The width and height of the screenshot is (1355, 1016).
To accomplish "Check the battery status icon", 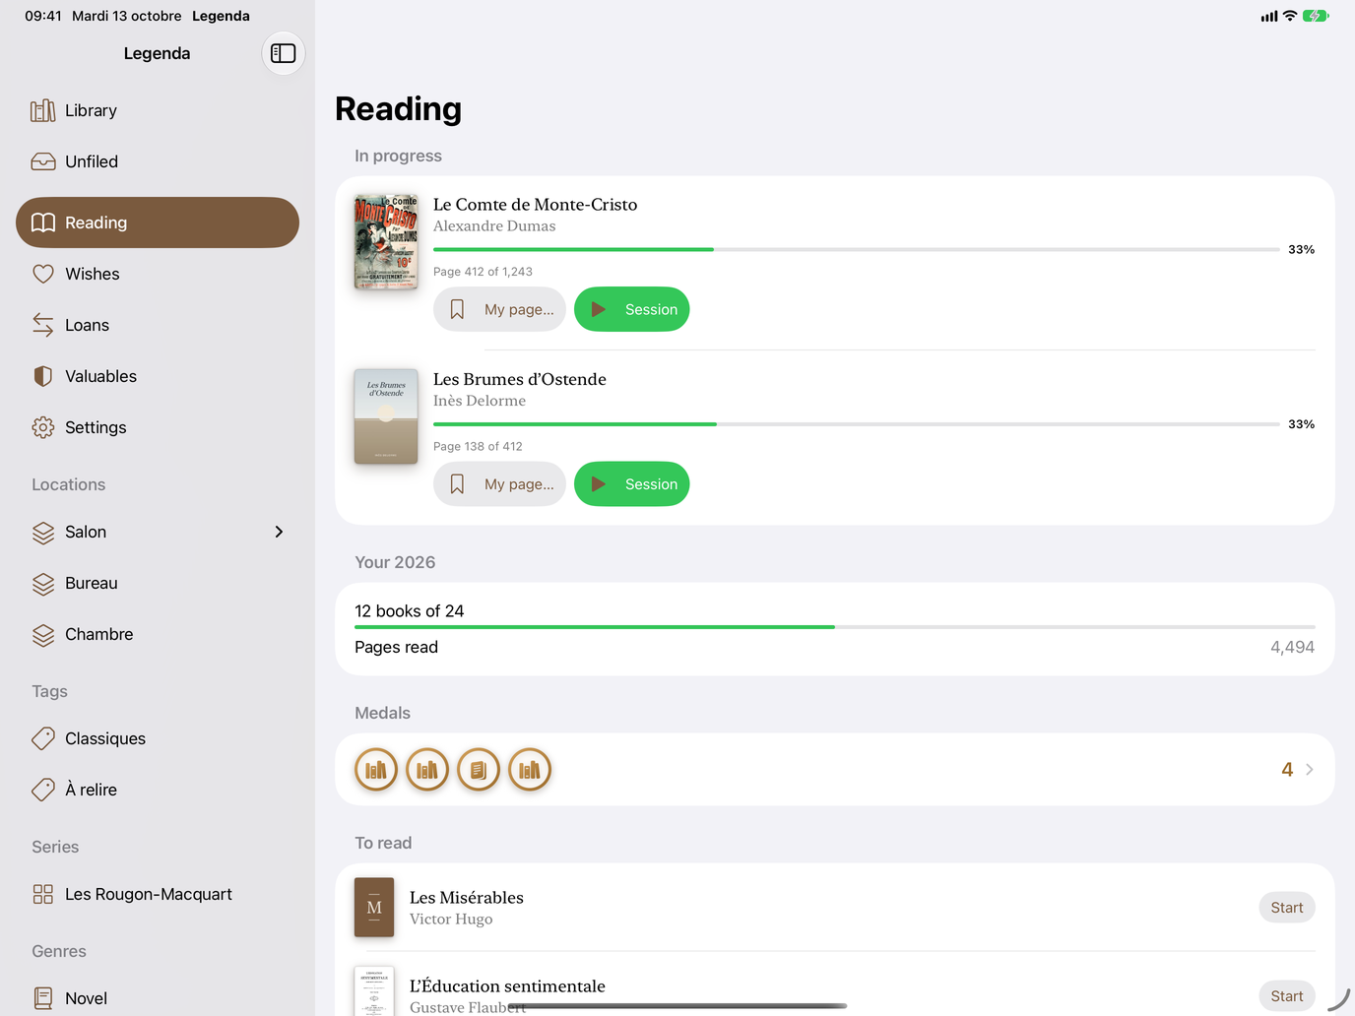I will click(1316, 16).
